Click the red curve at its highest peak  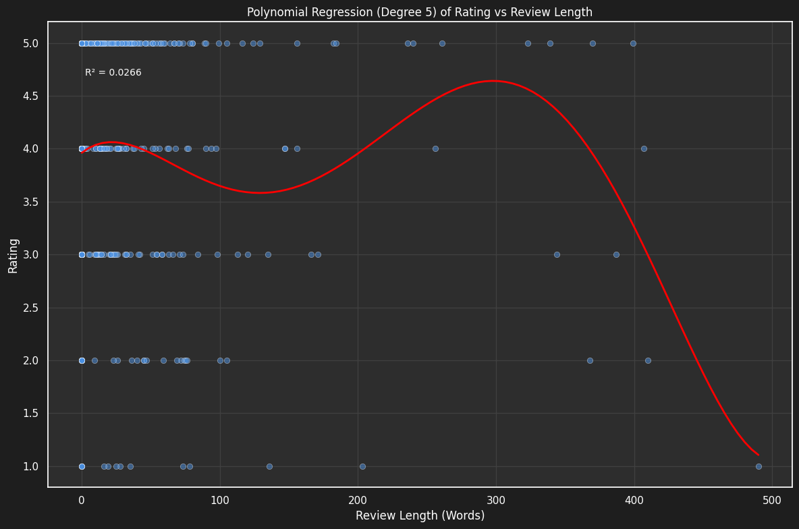(495, 82)
